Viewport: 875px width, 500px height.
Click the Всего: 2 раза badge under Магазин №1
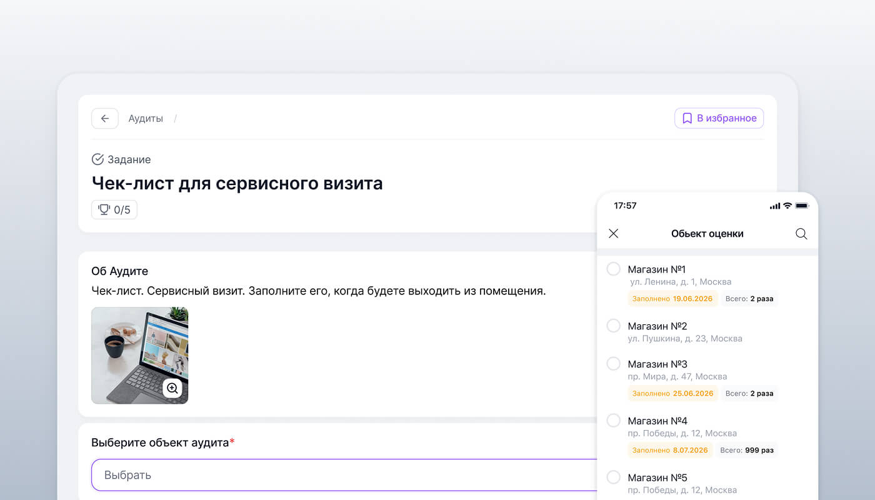point(749,299)
